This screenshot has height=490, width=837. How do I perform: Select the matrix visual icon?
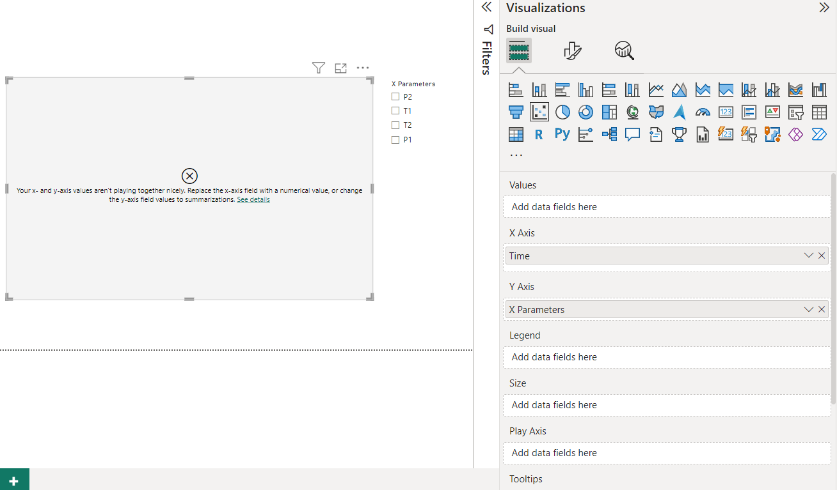tap(516, 134)
